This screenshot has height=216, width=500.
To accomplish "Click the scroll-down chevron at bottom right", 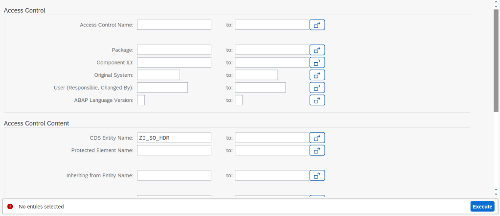I will (x=496, y=192).
